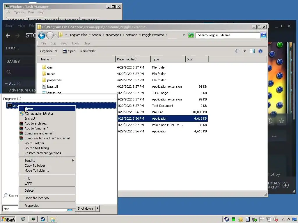Click the raccoon icon in quick launch
This screenshot has height=223, width=298.
(x=23, y=219)
